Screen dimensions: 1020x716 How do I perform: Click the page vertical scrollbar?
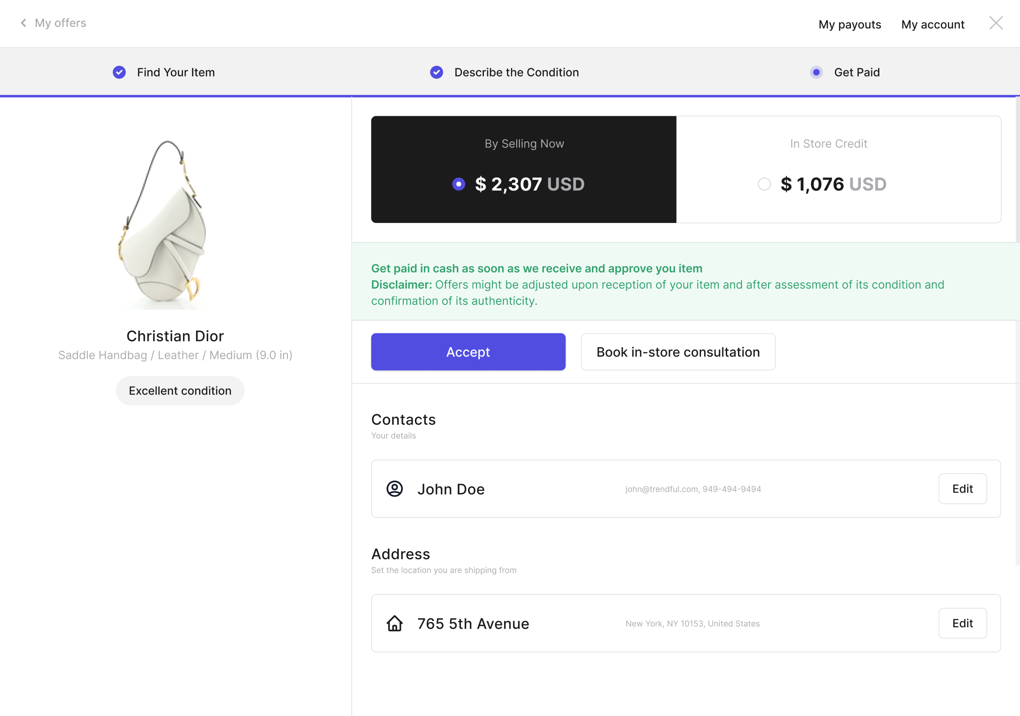click(1017, 331)
